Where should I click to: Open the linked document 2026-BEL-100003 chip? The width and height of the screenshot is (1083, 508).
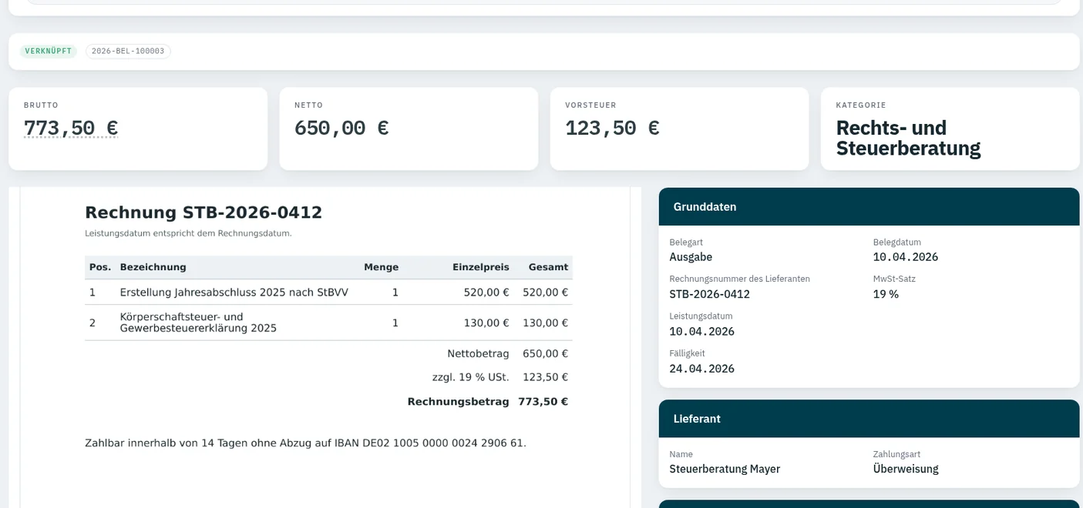click(x=128, y=52)
